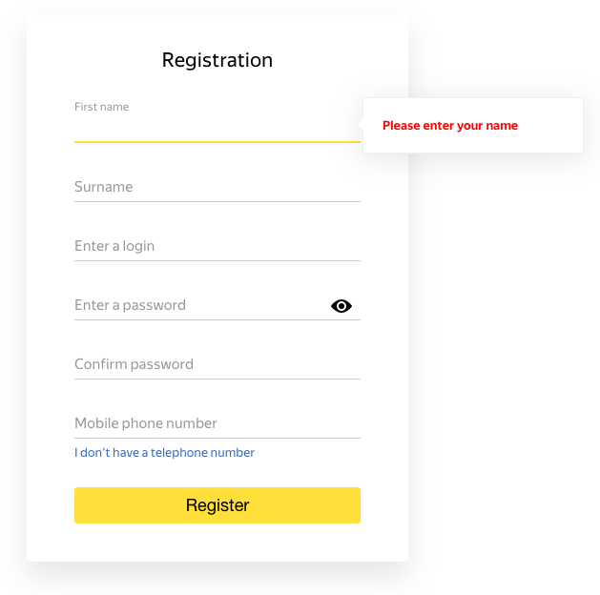Focus the Mobile phone number field
This screenshot has height=595, width=600.
point(217,423)
